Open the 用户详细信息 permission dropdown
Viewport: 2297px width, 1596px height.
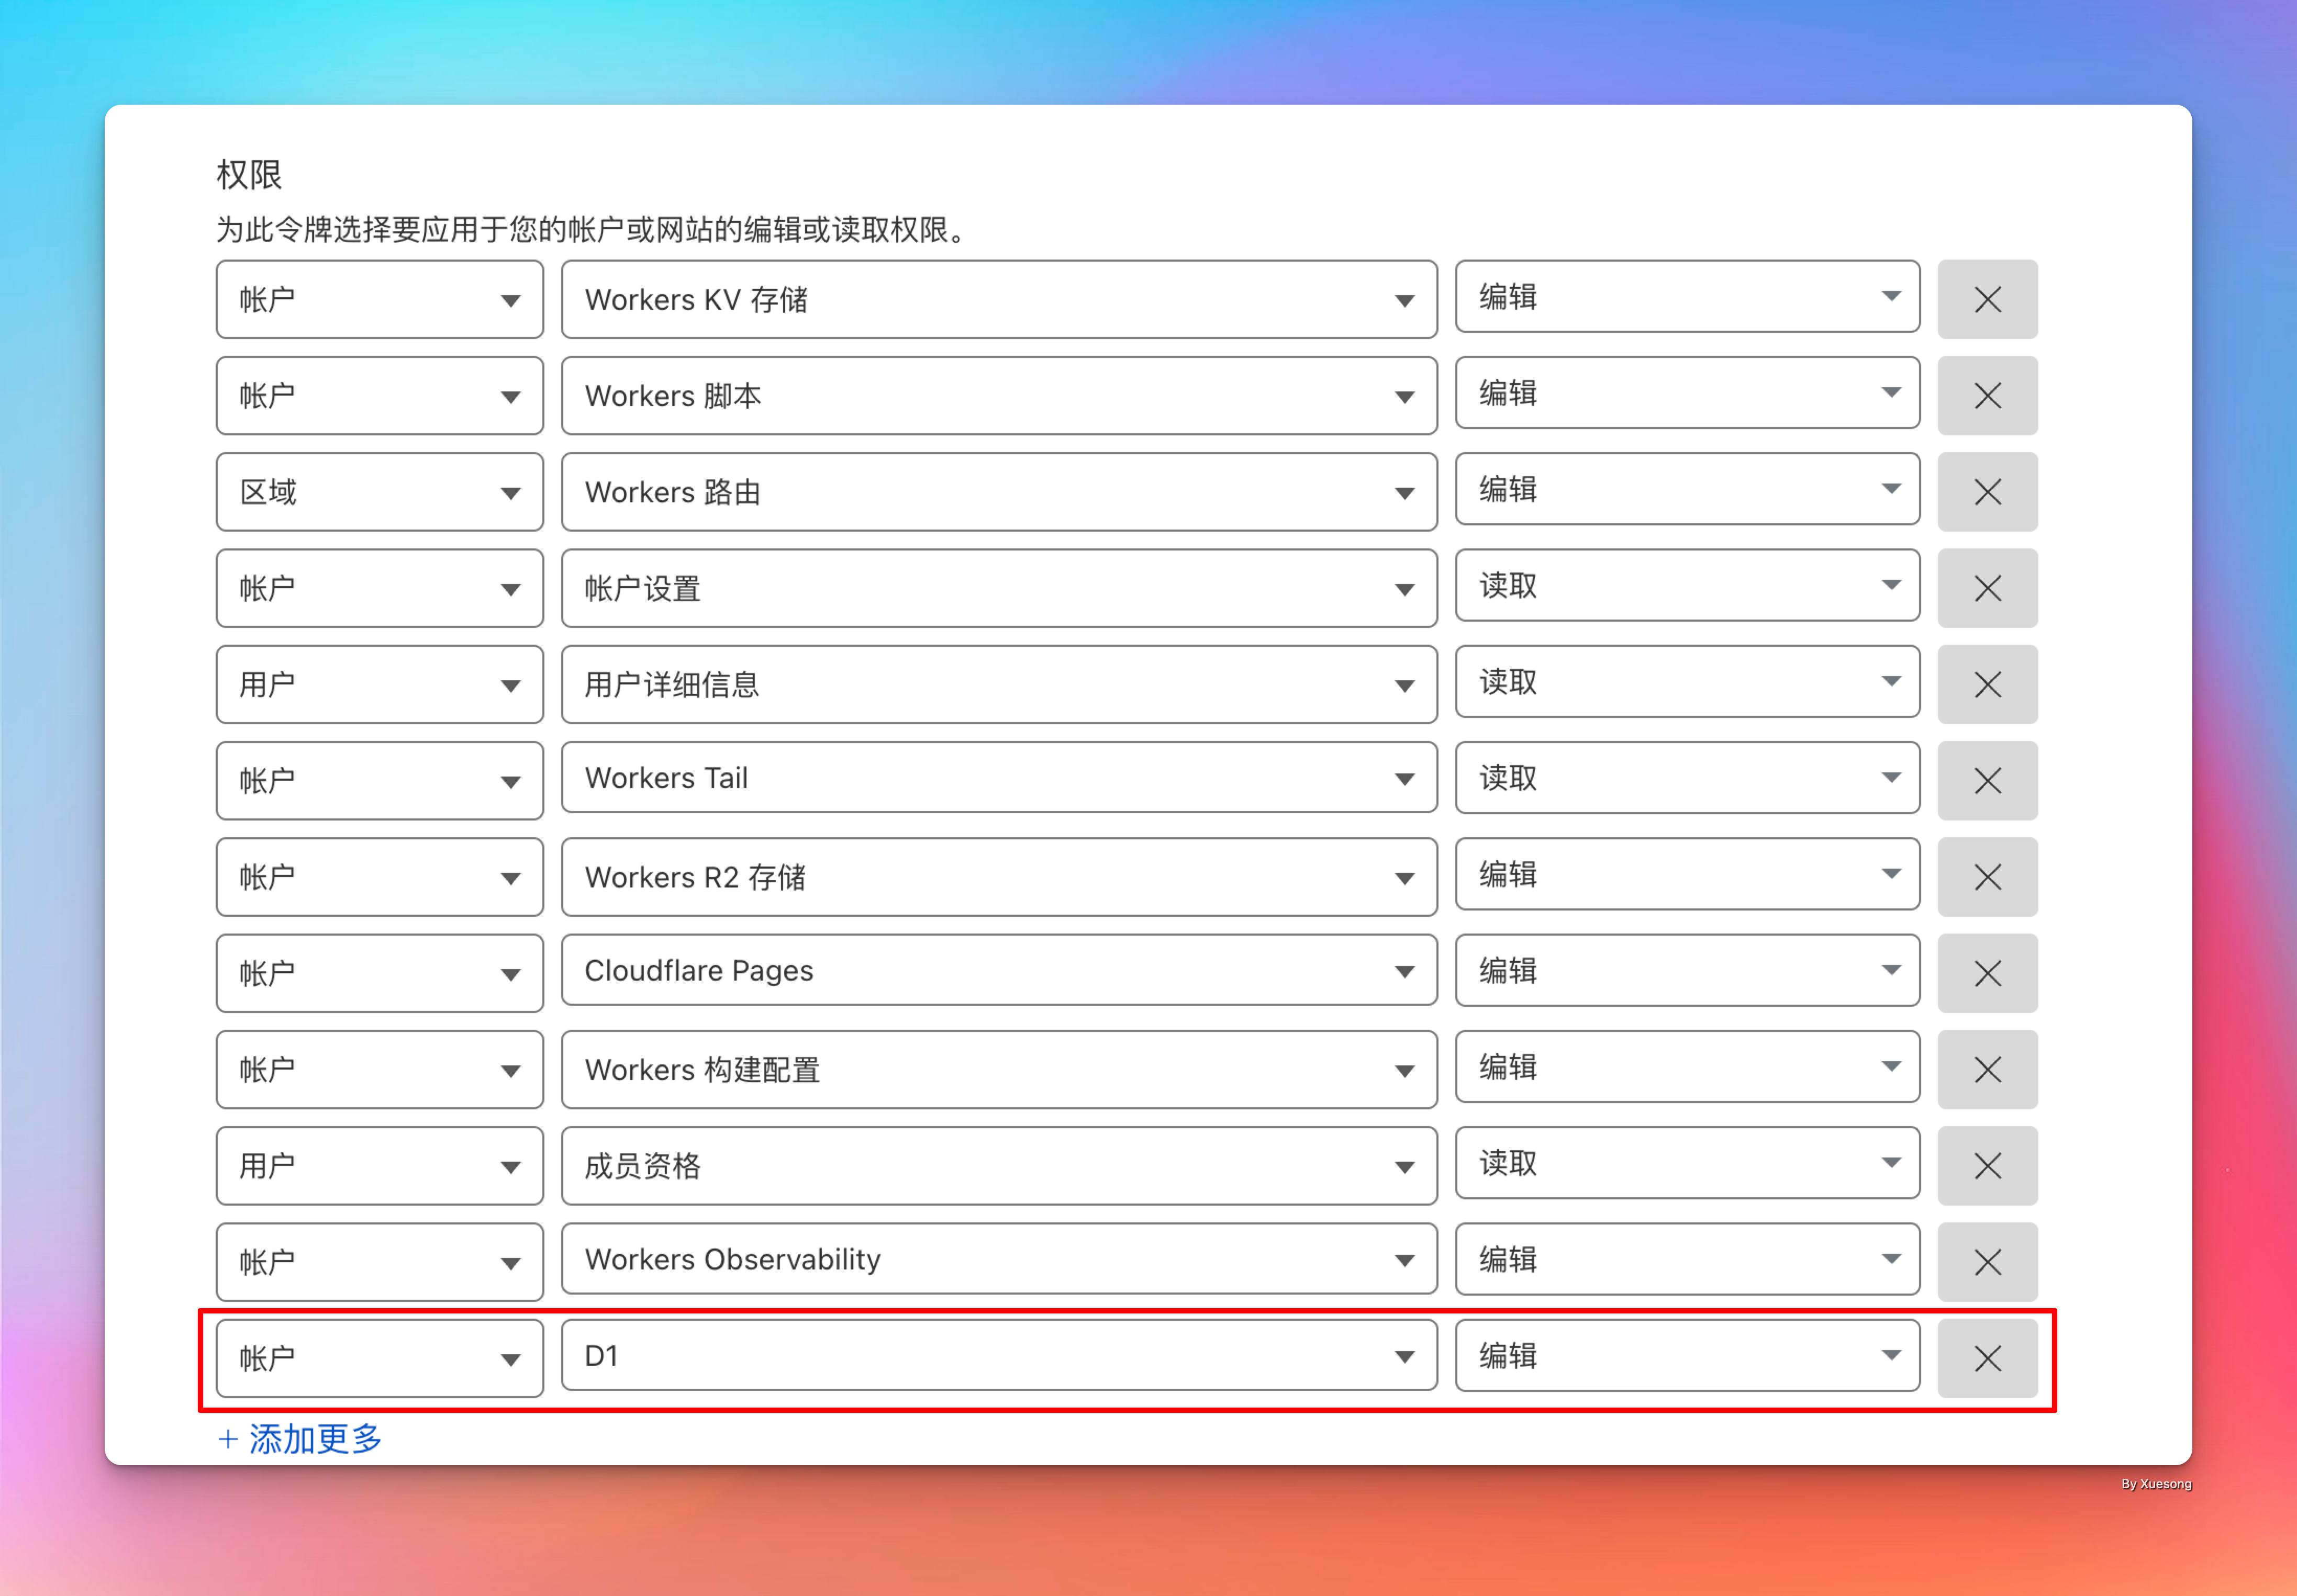(999, 684)
